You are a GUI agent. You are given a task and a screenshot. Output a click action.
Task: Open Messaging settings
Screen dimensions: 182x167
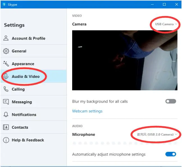[34, 102]
